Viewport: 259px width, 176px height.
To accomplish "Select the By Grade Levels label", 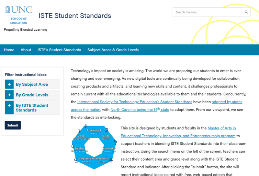I will pyautogui.click(x=32, y=95).
